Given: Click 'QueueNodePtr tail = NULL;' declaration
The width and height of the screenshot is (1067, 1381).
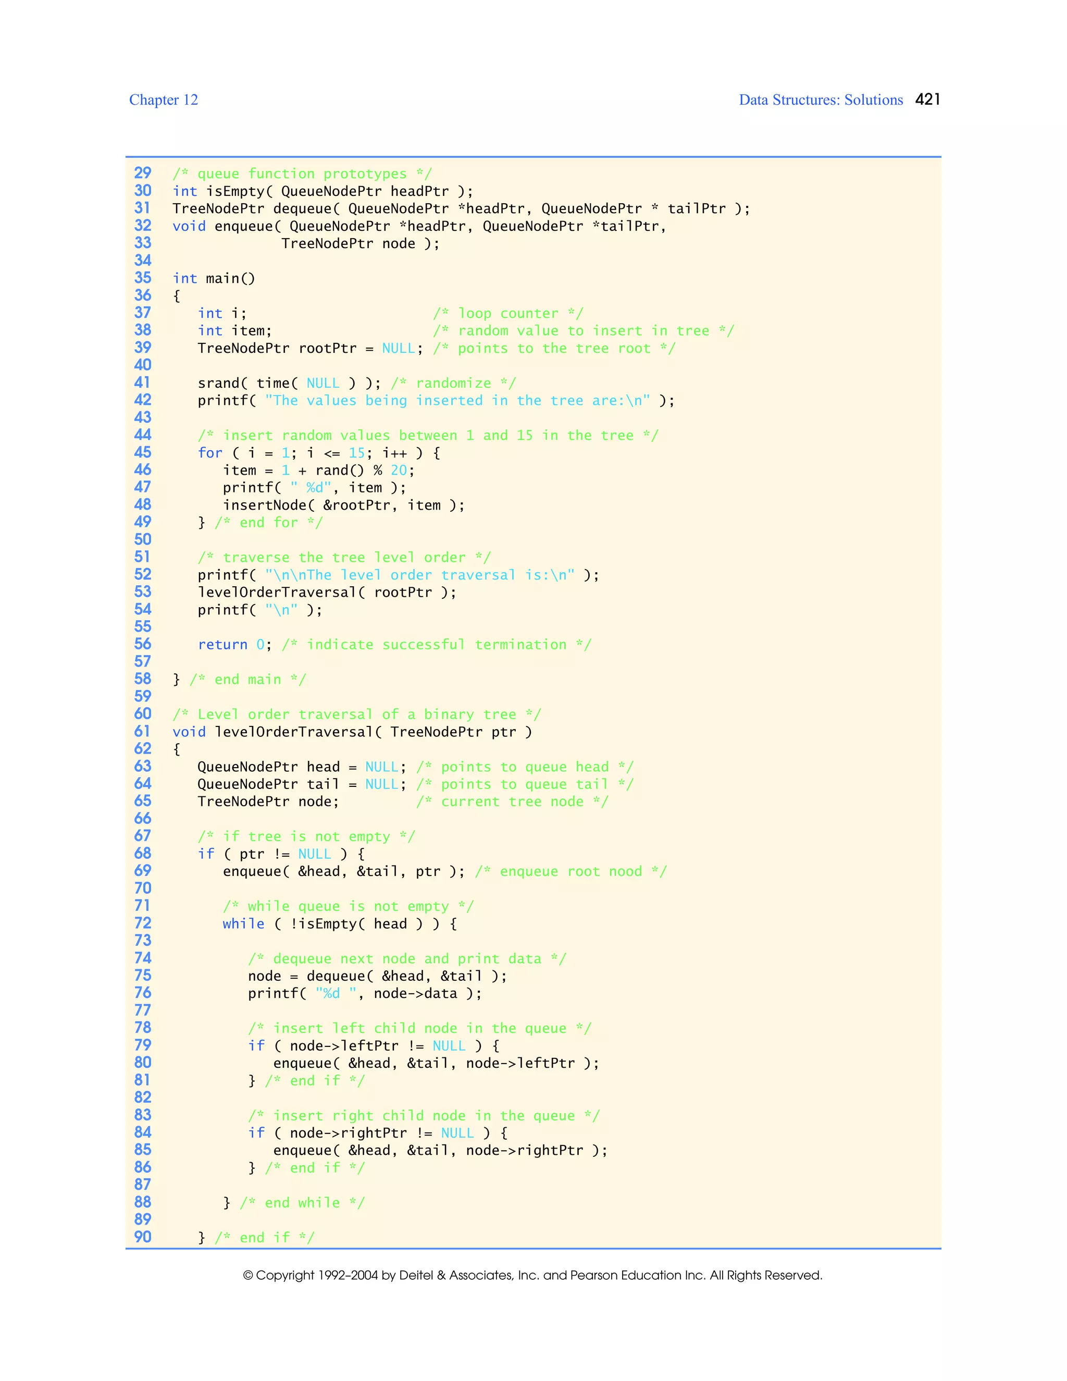Looking at the screenshot, I should click(302, 785).
